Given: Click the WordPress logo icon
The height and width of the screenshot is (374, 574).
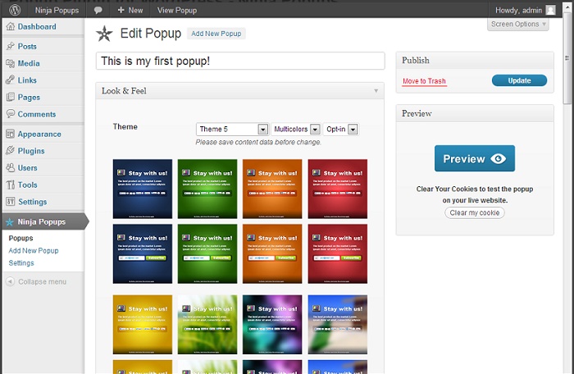Looking at the screenshot, I should [x=13, y=10].
